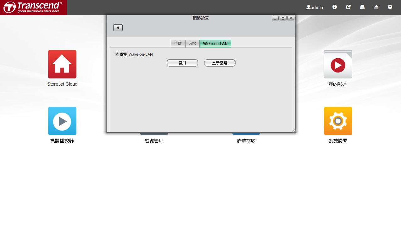Click the admin user account icon
The height and width of the screenshot is (240, 401).
[315, 7]
